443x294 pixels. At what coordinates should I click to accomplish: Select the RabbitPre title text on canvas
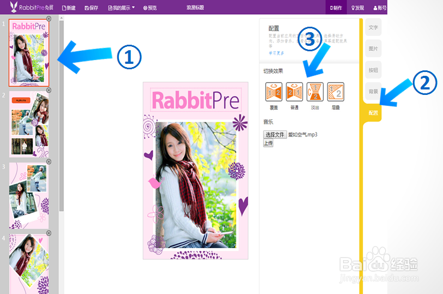195,100
